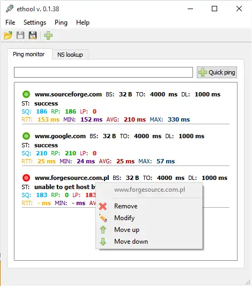Image resolution: width=252 pixels, height=286 pixels.
Task: Open file with folder toolbar icon
Action: coord(8,35)
